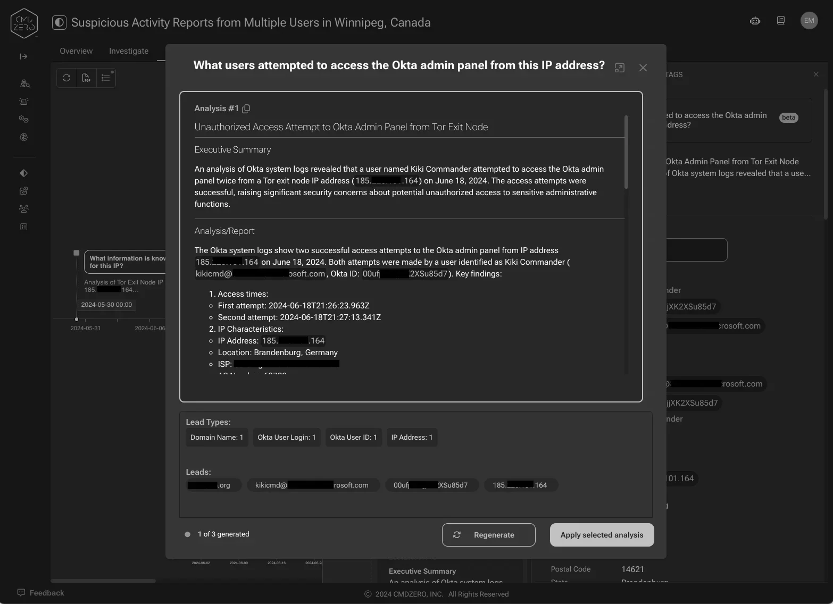This screenshot has width=833, height=604.
Task: Click the .org domain lead chip
Action: [x=213, y=485]
